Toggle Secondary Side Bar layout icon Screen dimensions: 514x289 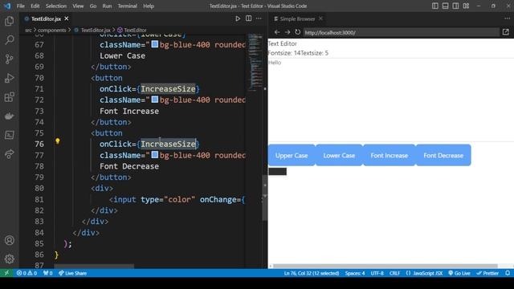455,6
